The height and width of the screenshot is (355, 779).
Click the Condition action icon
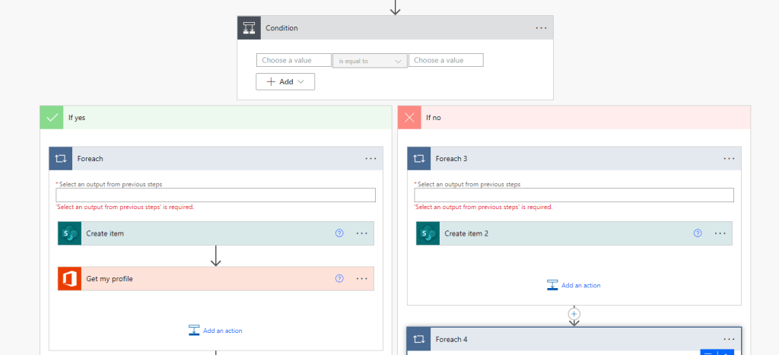(250, 28)
